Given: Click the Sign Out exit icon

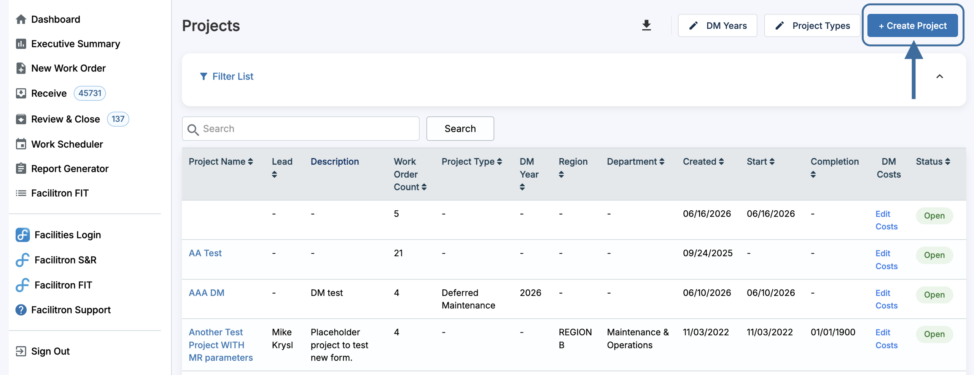Looking at the screenshot, I should [x=21, y=351].
